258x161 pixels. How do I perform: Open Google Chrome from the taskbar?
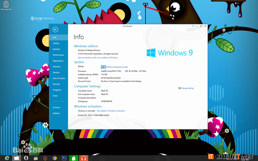pos(55,158)
